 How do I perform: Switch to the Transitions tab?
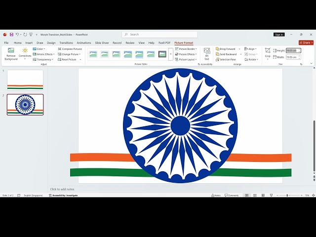(66, 43)
